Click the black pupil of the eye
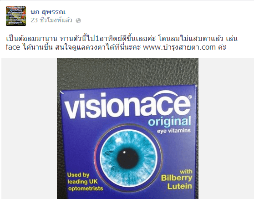The height and width of the screenshot is (199, 254). (x=128, y=158)
